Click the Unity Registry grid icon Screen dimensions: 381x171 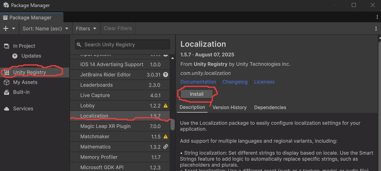7,73
